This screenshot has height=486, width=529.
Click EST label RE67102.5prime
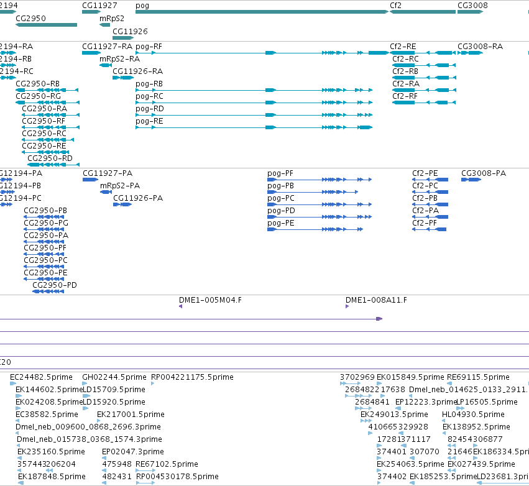(167, 464)
